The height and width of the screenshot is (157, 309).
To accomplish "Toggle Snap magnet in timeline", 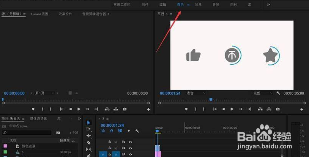I will pos(112,131).
